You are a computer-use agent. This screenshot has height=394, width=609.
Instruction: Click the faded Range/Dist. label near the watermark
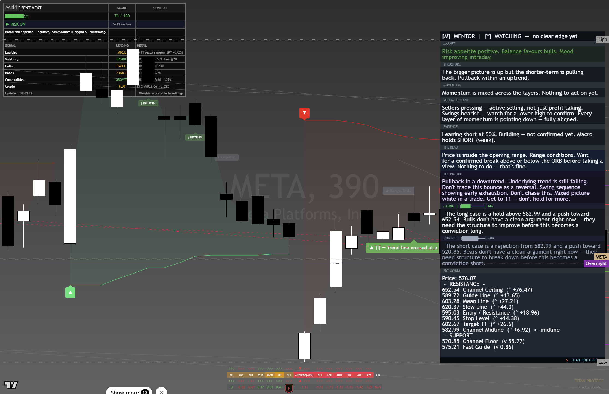(398, 191)
